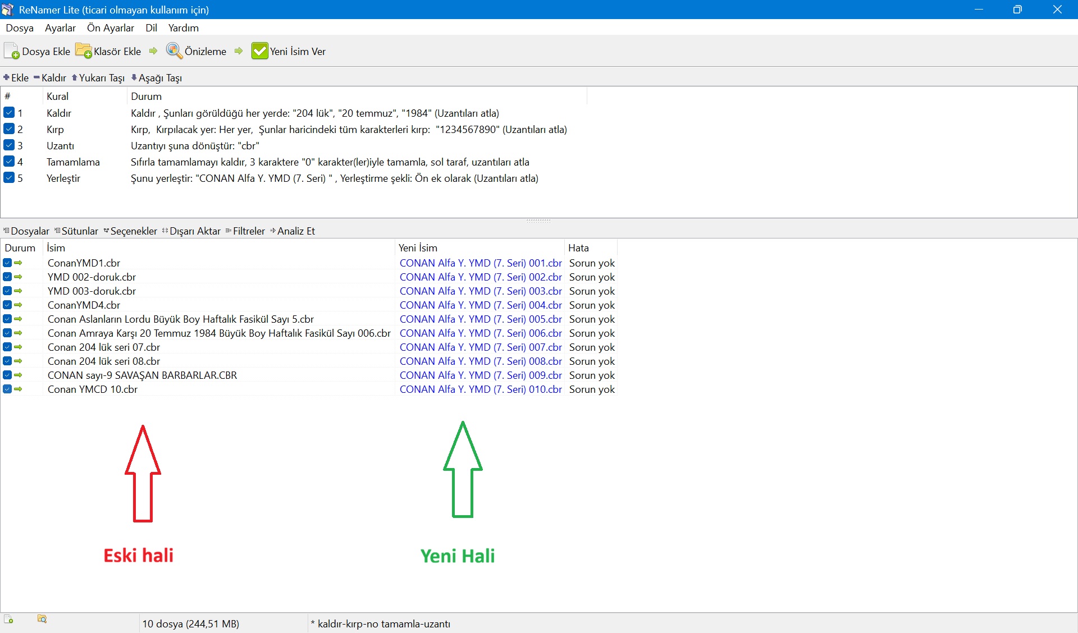Uncheck rule 1 Kaldır checkbox
This screenshot has height=633, width=1078.
9,113
